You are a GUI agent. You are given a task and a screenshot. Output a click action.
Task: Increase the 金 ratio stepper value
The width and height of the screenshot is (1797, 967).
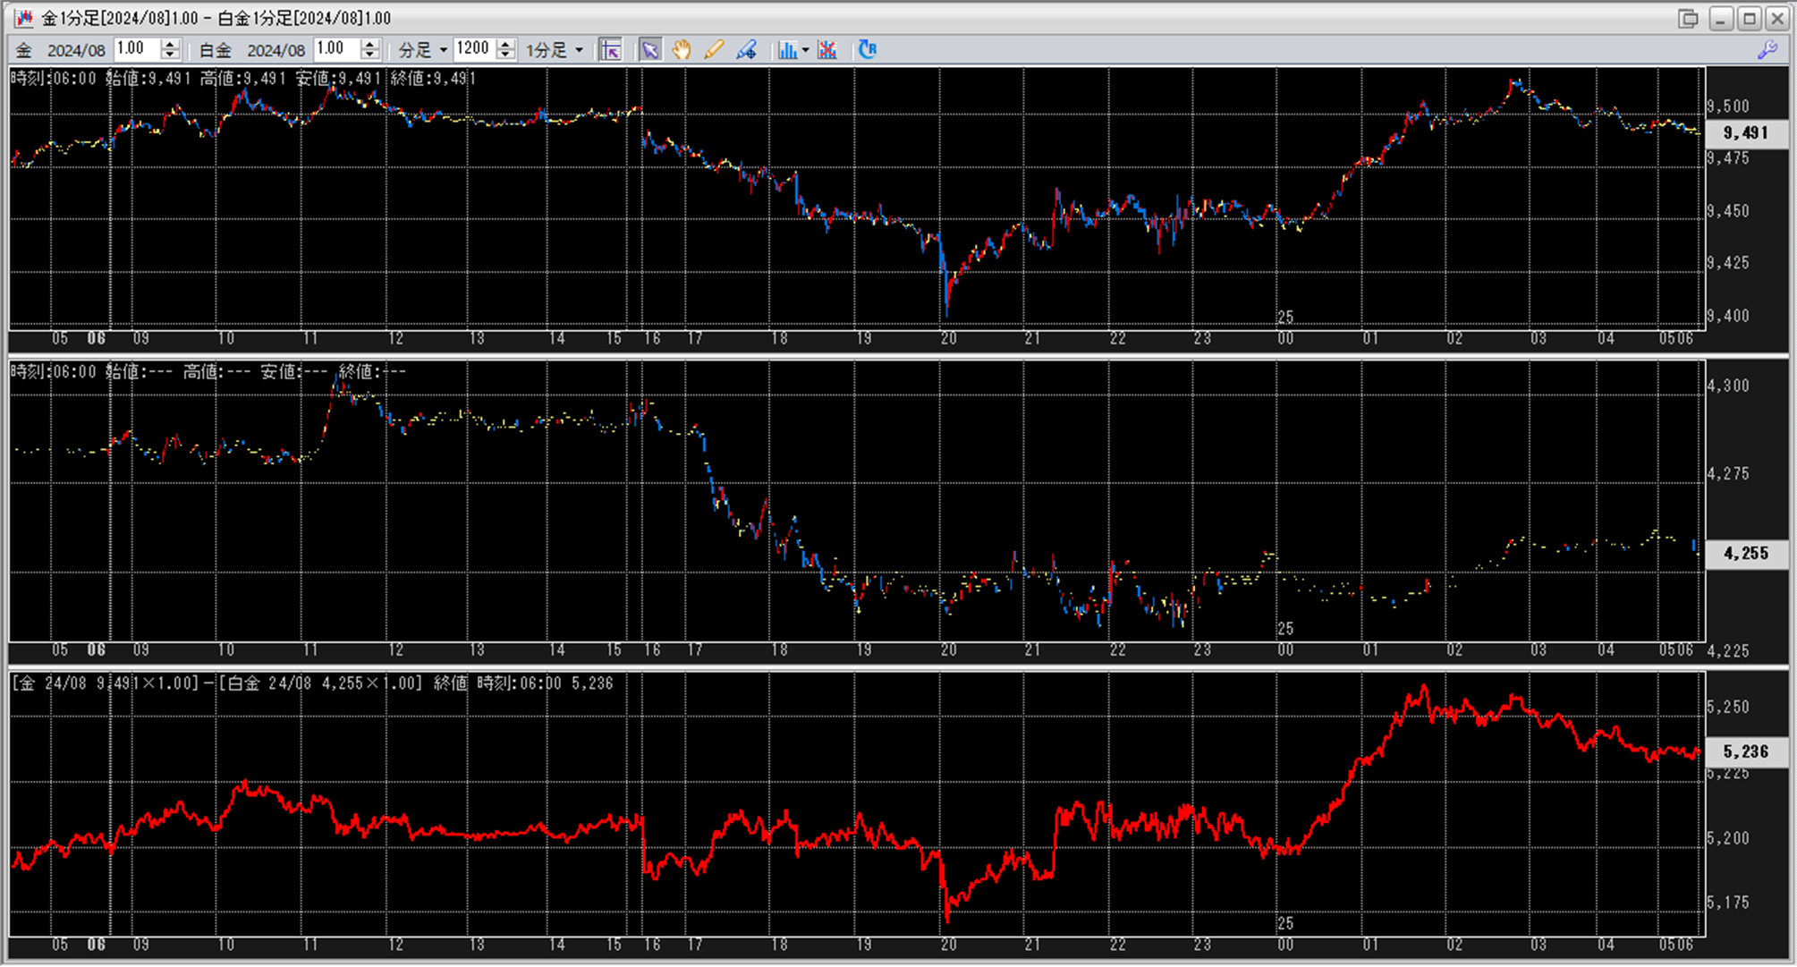pyautogui.click(x=171, y=45)
